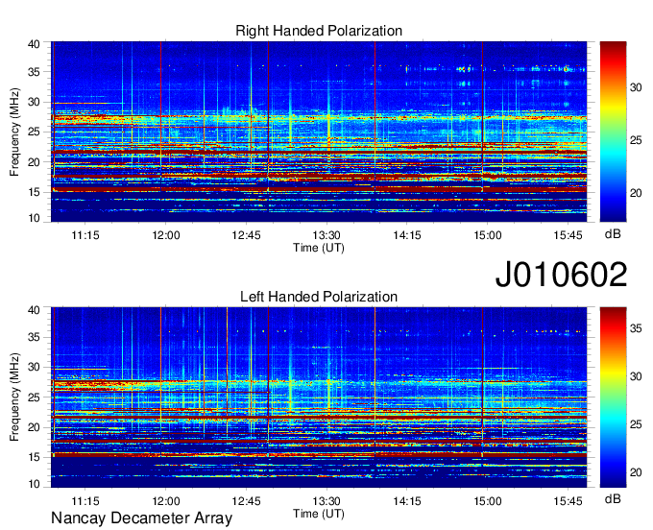Click 14:15 tick on Right Handed time axis

pyautogui.click(x=407, y=235)
